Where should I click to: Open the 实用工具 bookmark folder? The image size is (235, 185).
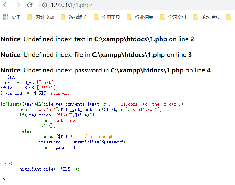click(x=107, y=17)
